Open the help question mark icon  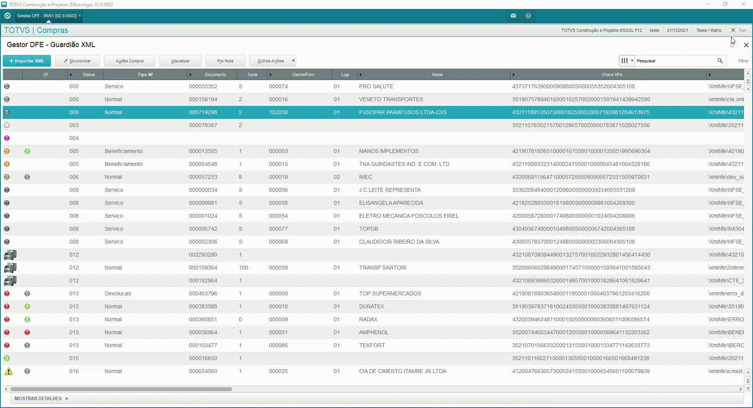528,16
